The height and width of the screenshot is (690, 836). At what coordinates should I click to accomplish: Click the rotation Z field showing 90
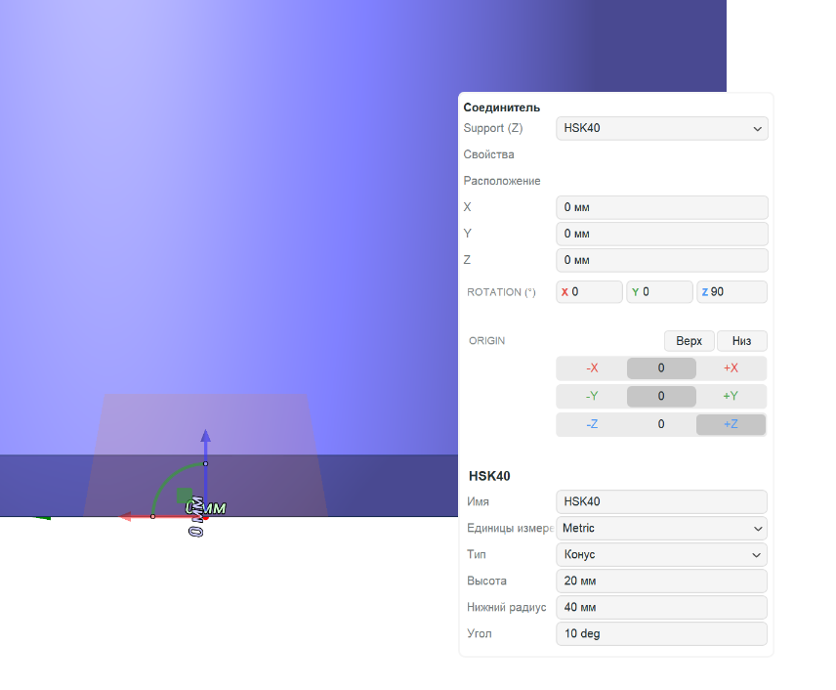pyautogui.click(x=732, y=292)
